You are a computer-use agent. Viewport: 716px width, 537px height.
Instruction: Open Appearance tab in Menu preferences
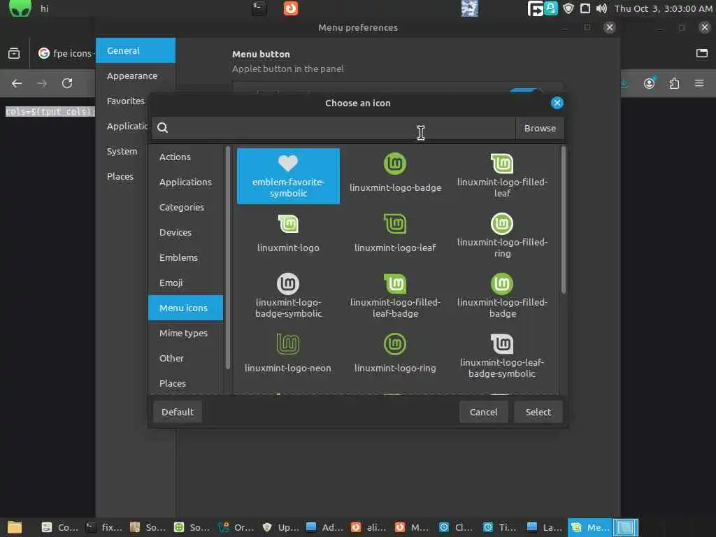pos(136,76)
